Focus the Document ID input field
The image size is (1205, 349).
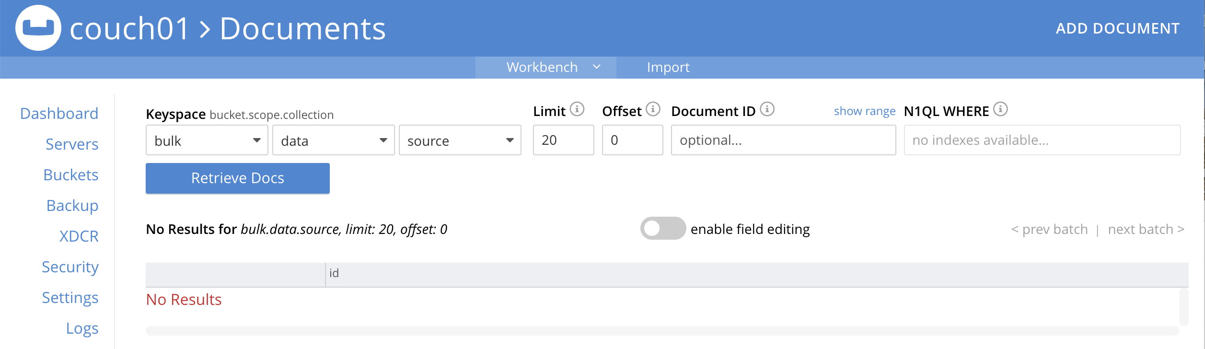click(x=783, y=140)
